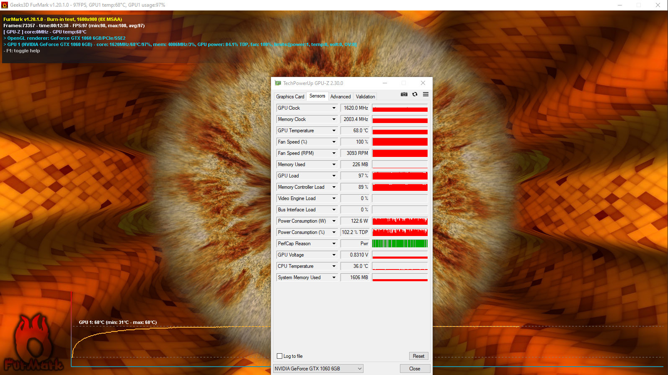Click the PerfCap Reason green graph

click(x=400, y=244)
